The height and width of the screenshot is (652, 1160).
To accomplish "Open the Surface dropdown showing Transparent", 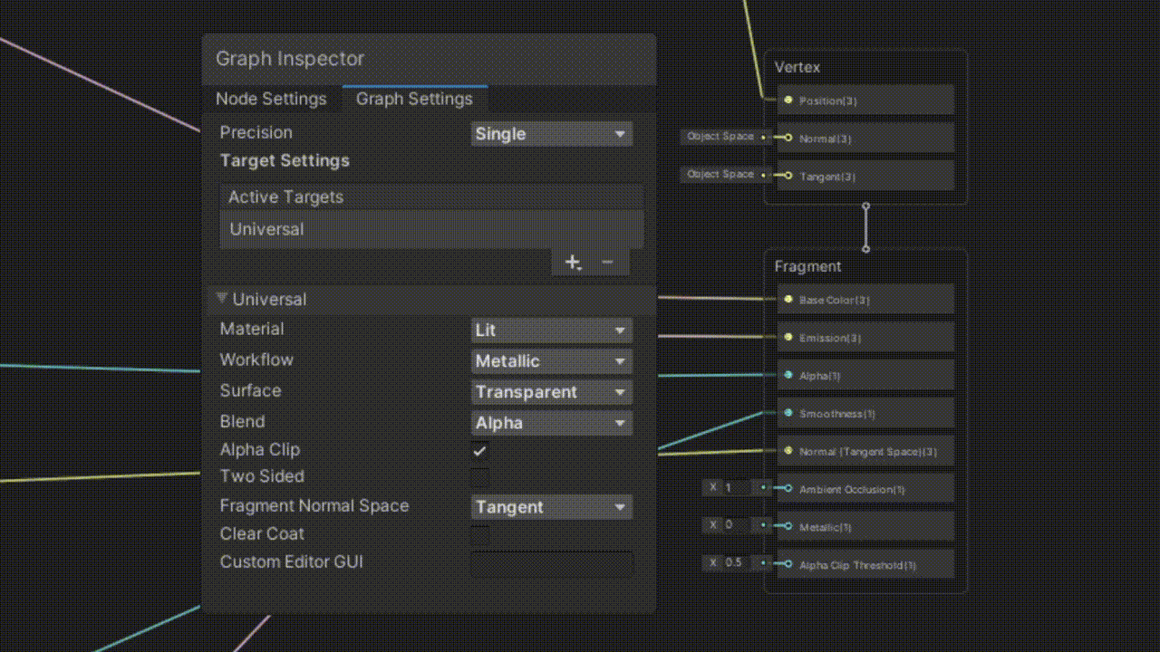I will coord(551,391).
